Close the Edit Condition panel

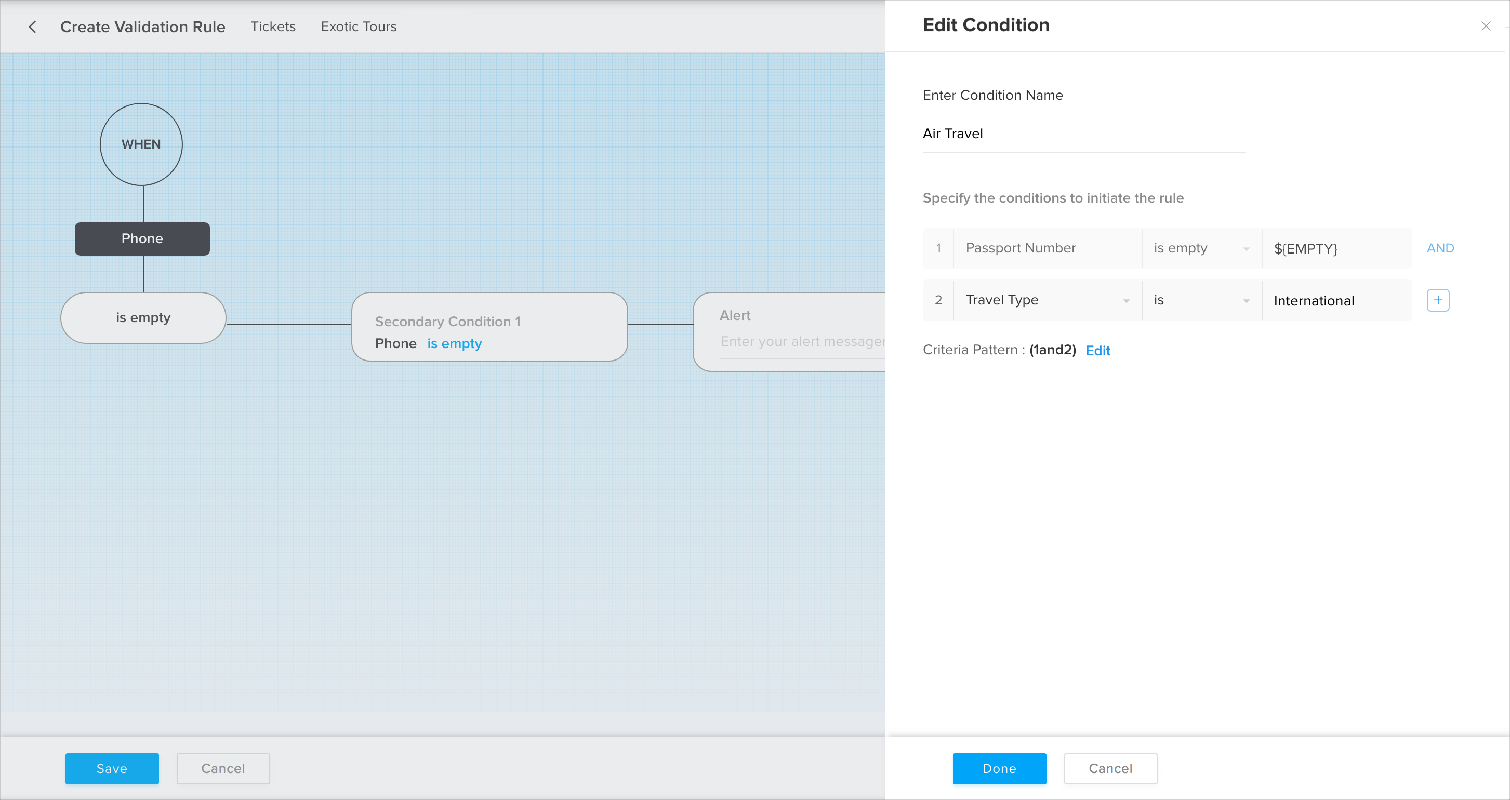(x=1486, y=26)
